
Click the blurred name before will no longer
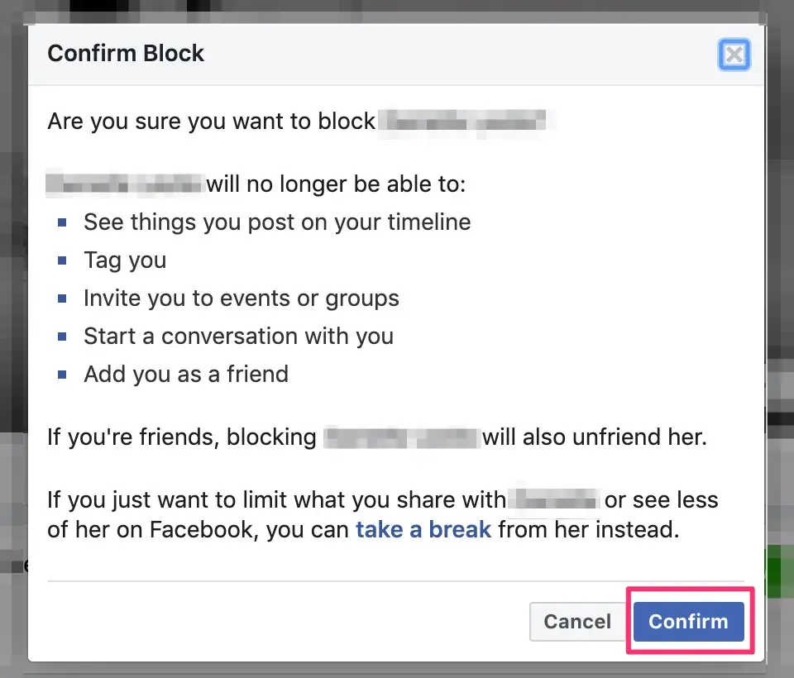pos(124,184)
